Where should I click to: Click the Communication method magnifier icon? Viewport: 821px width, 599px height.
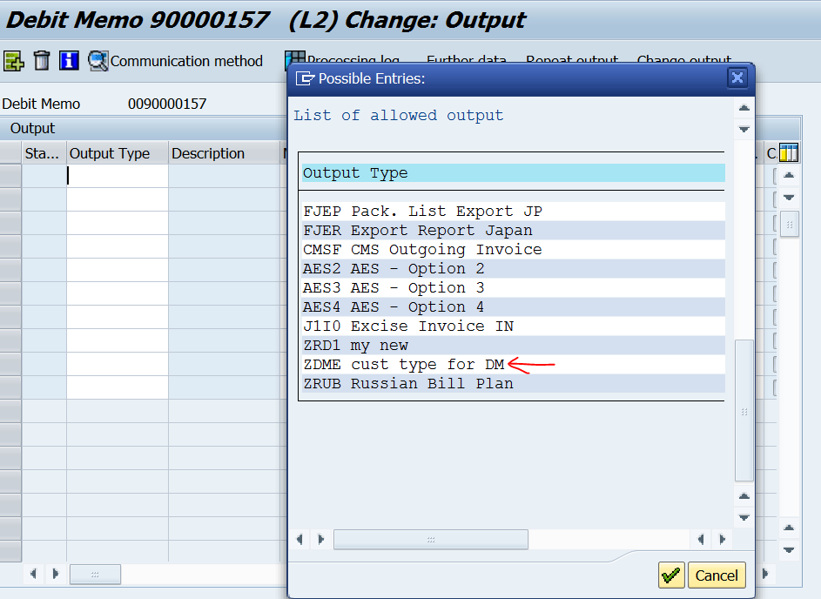click(96, 61)
